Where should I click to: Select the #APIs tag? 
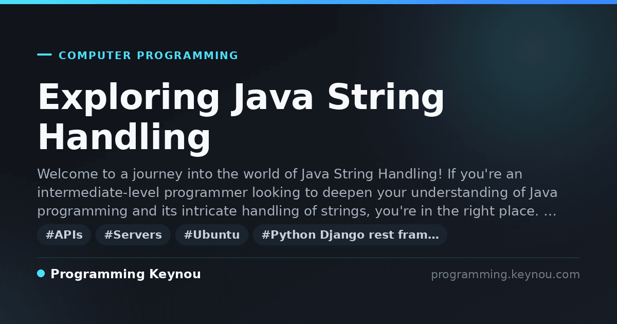(x=64, y=235)
